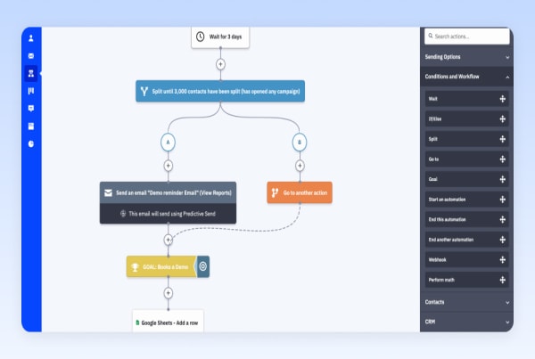
Task: Select the branch A circle node
Action: [x=168, y=143]
